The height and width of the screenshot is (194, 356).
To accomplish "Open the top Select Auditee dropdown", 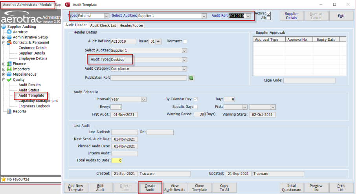I will coord(204,16).
